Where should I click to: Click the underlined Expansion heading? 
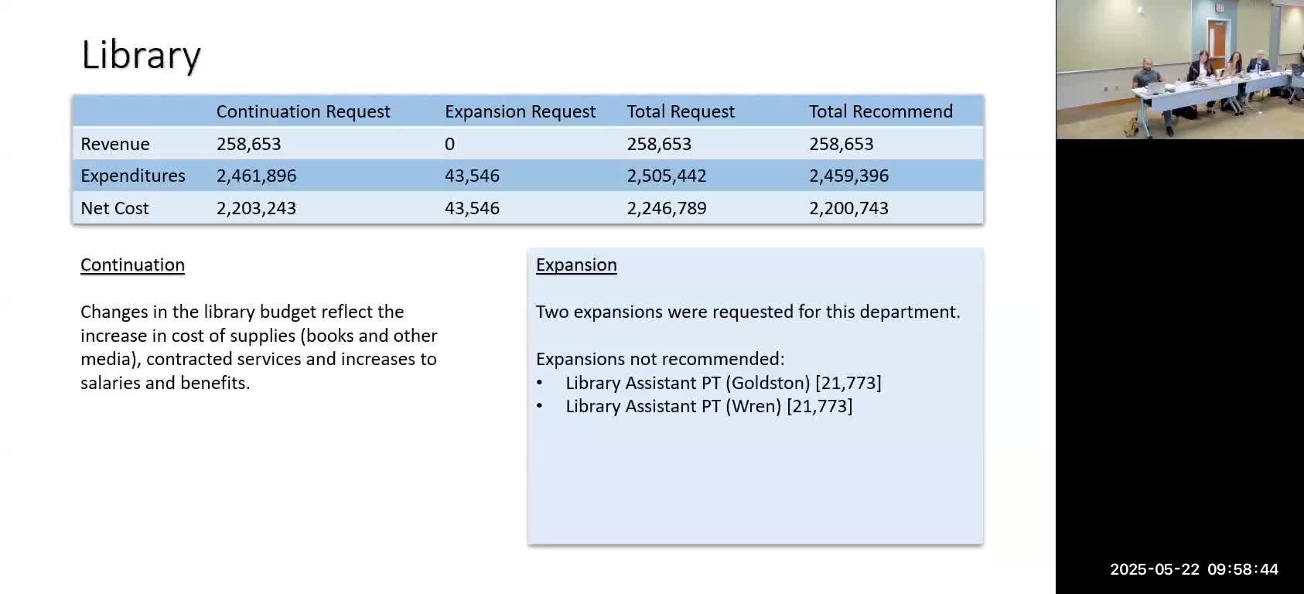coord(576,265)
